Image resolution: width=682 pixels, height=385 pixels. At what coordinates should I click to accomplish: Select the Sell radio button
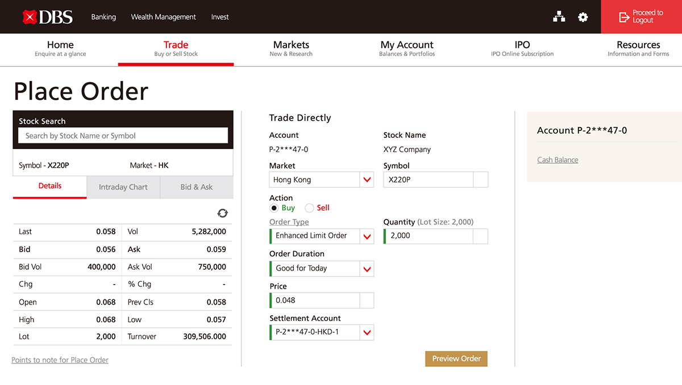pos(309,208)
